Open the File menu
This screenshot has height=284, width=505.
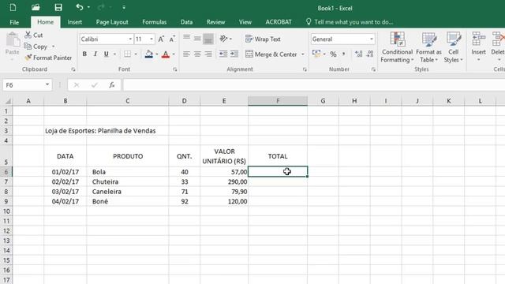(x=14, y=22)
